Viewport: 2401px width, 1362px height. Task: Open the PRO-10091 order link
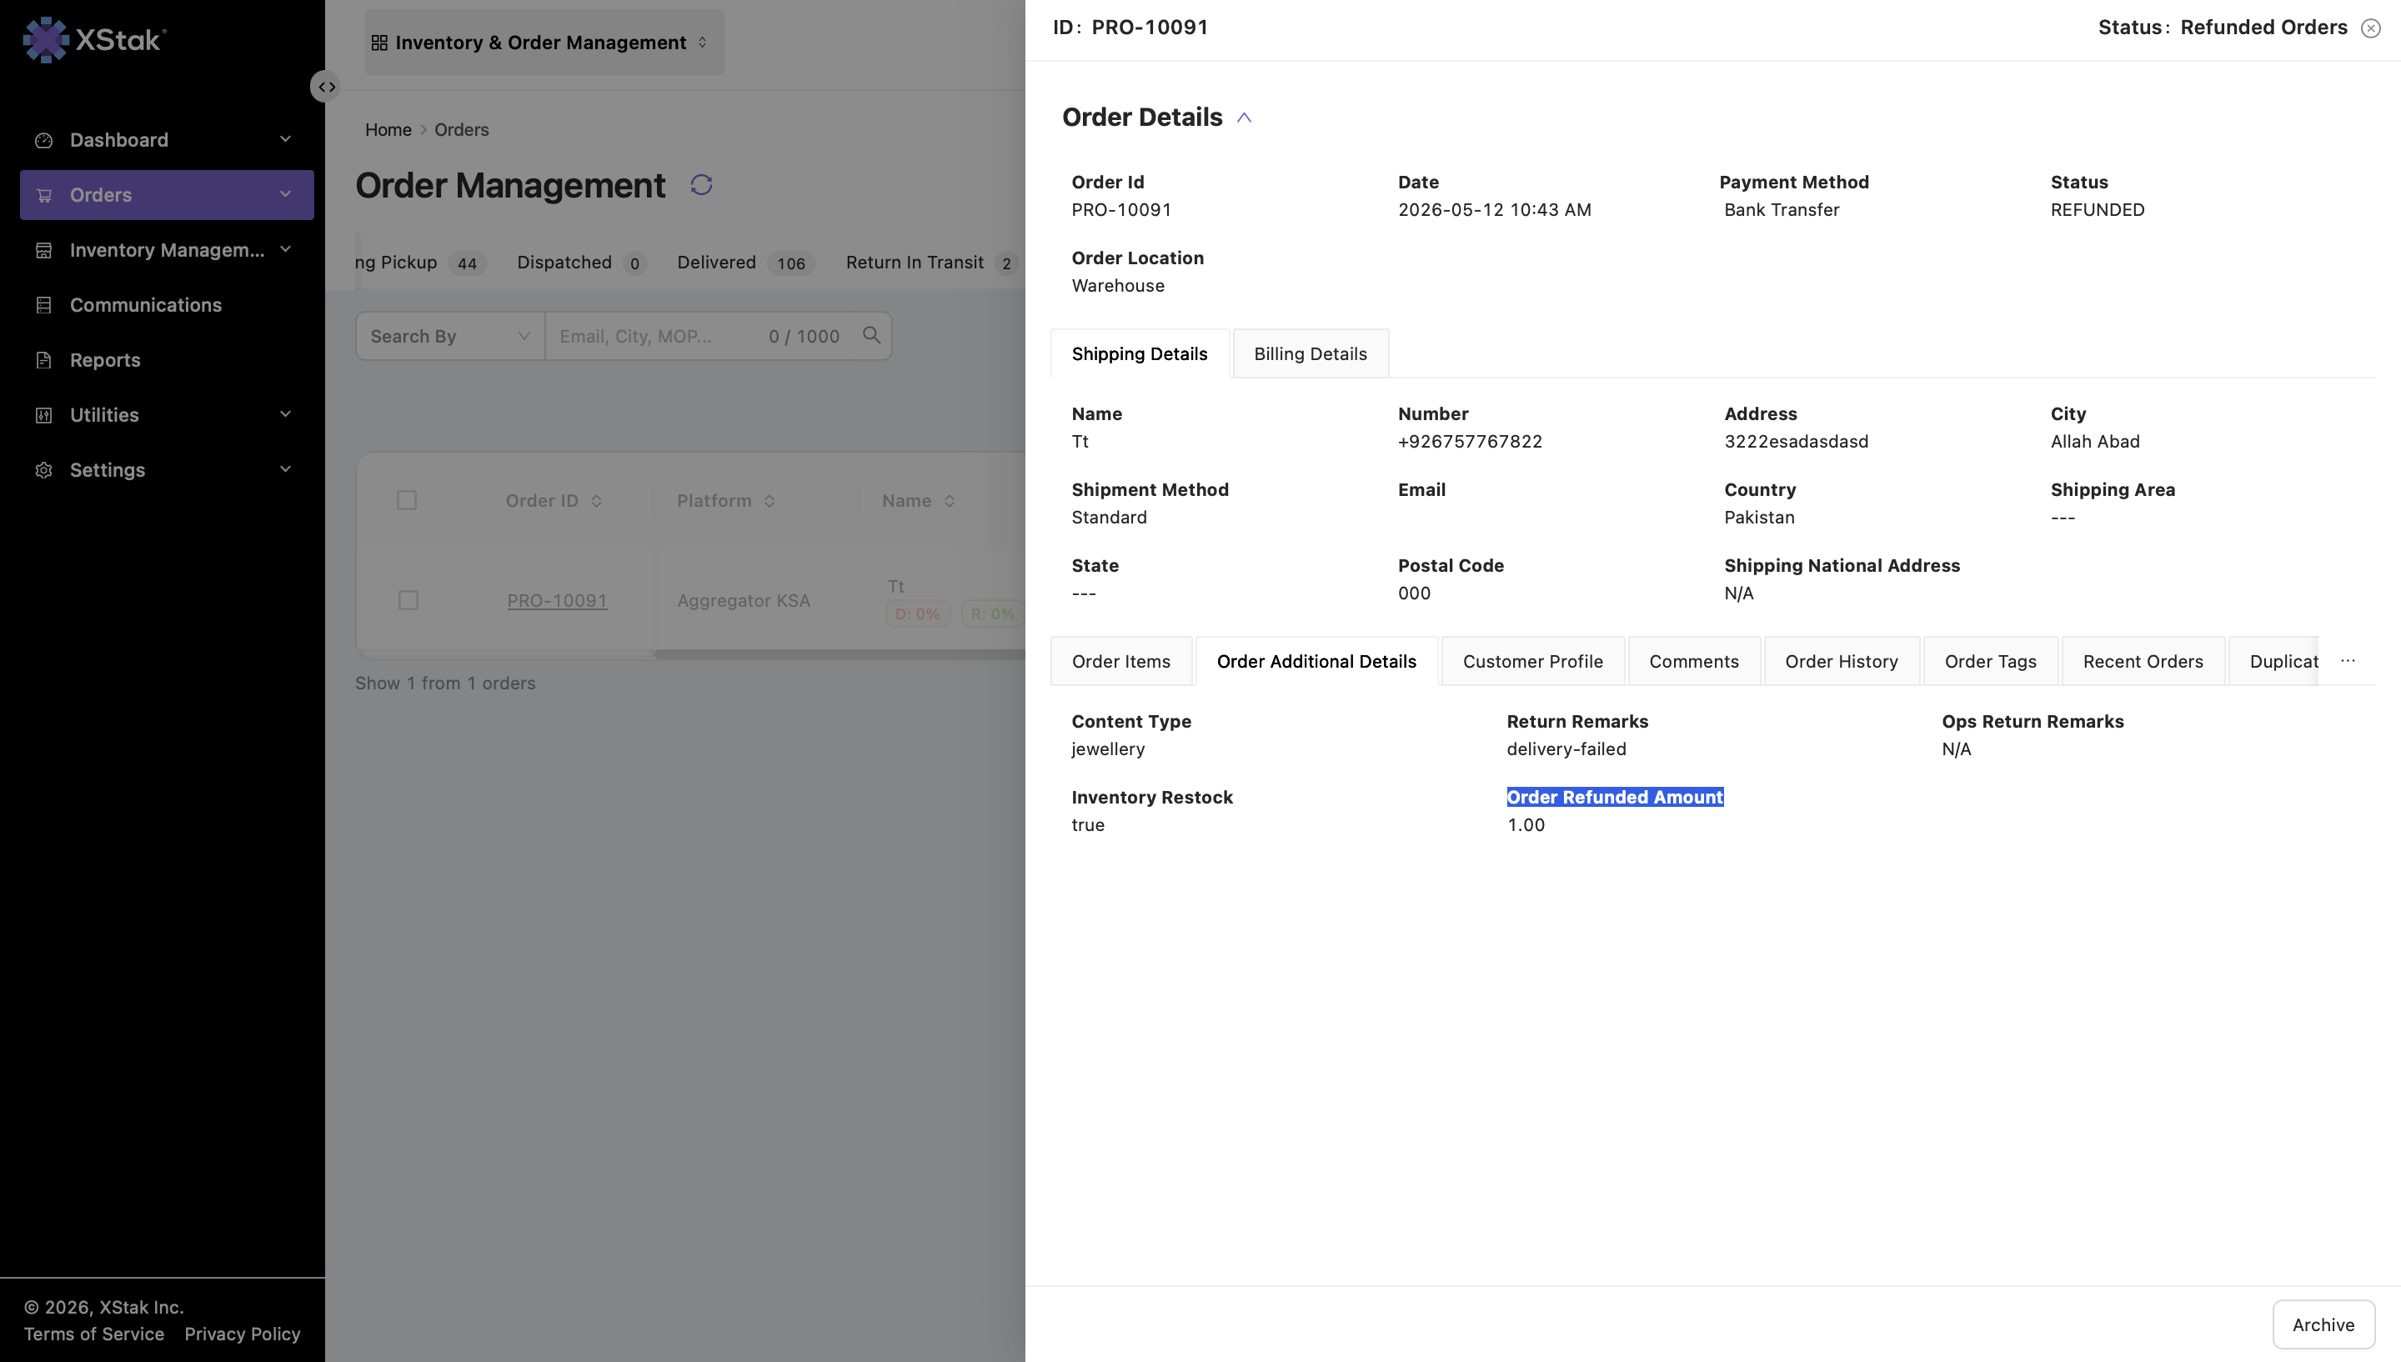point(557,600)
